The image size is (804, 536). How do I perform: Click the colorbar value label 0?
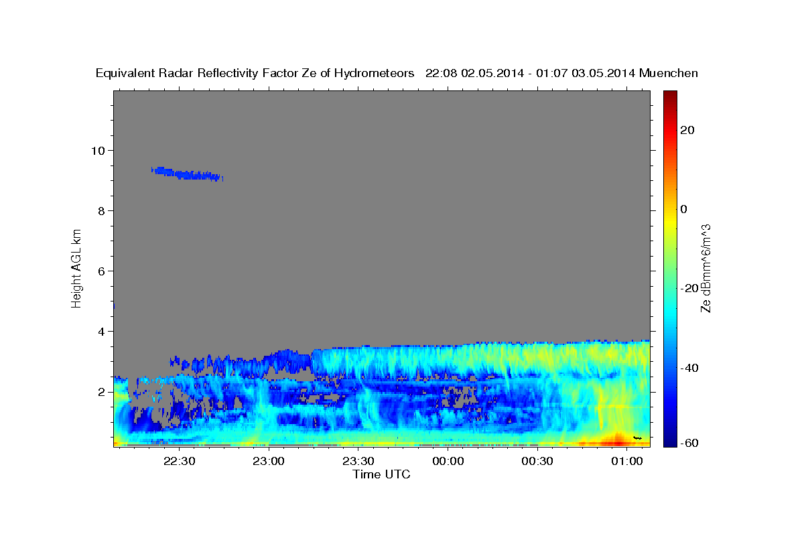(x=684, y=209)
